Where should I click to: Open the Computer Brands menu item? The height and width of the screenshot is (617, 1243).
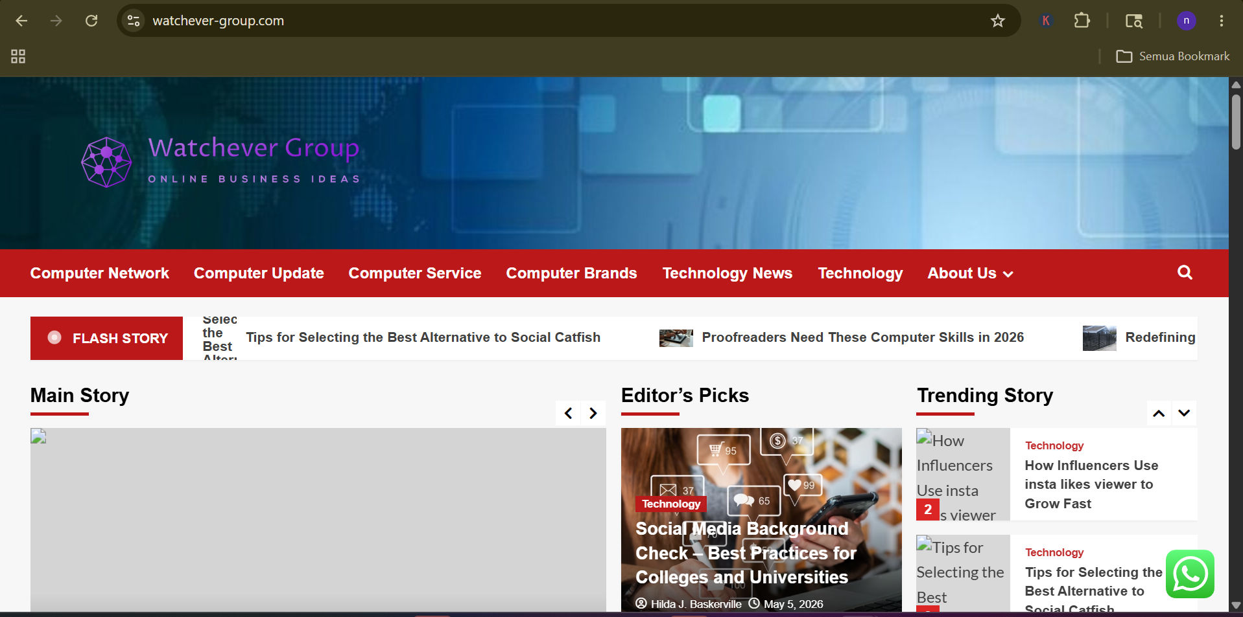point(571,273)
